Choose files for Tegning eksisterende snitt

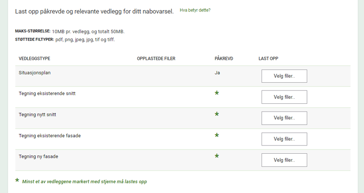284,97
